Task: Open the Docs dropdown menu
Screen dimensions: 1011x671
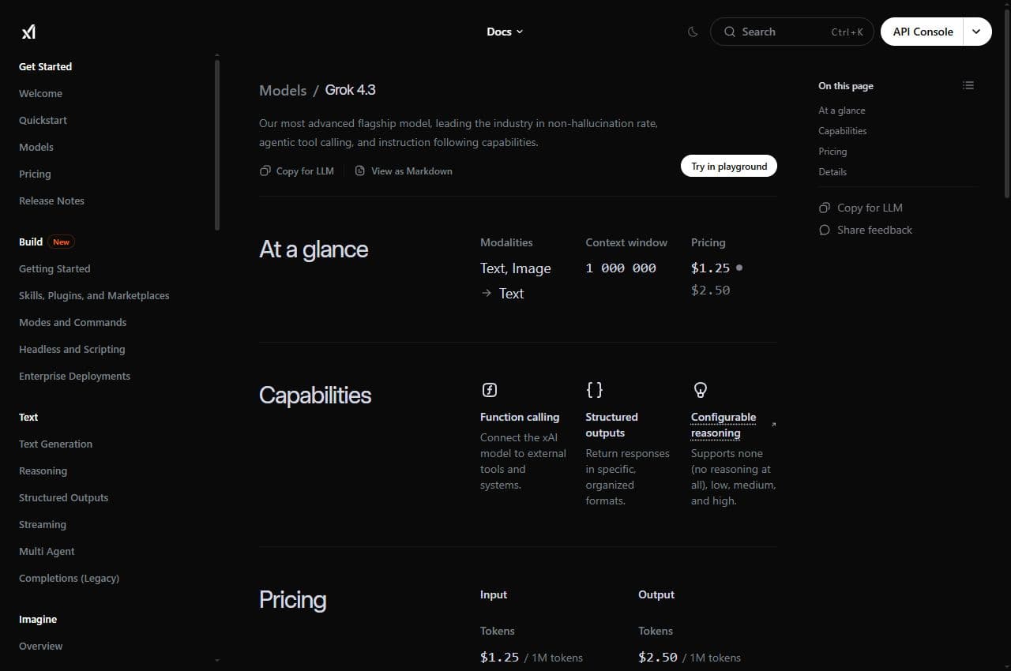Action: pos(505,32)
